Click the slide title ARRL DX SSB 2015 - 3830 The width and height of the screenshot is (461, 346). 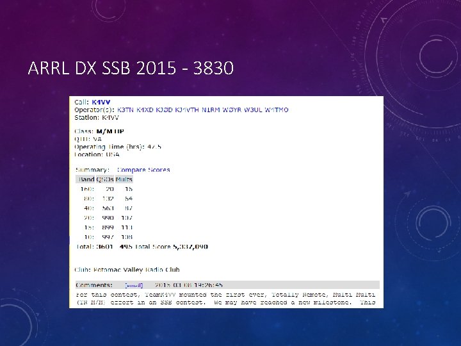[131, 68]
